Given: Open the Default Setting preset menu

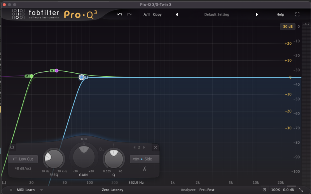Looking at the screenshot, I should click(217, 14).
